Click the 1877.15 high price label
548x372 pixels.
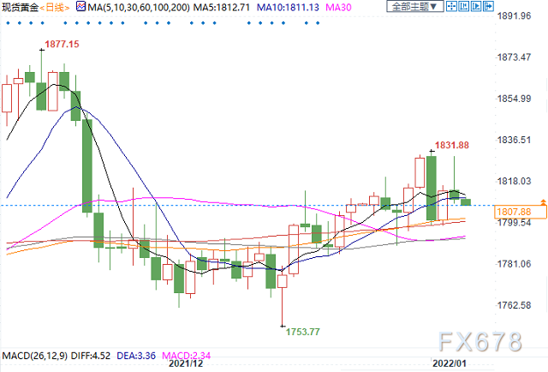click(x=62, y=44)
